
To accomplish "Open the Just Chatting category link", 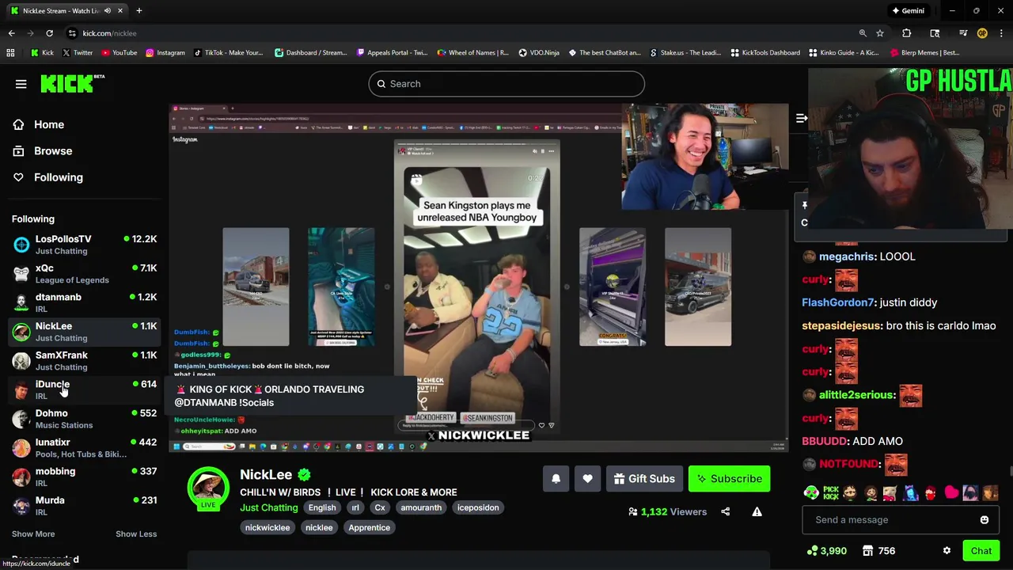I will pos(269,507).
